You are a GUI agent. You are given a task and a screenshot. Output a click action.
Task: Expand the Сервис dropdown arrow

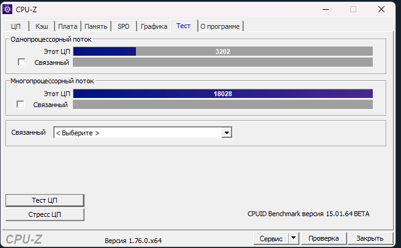coord(294,239)
